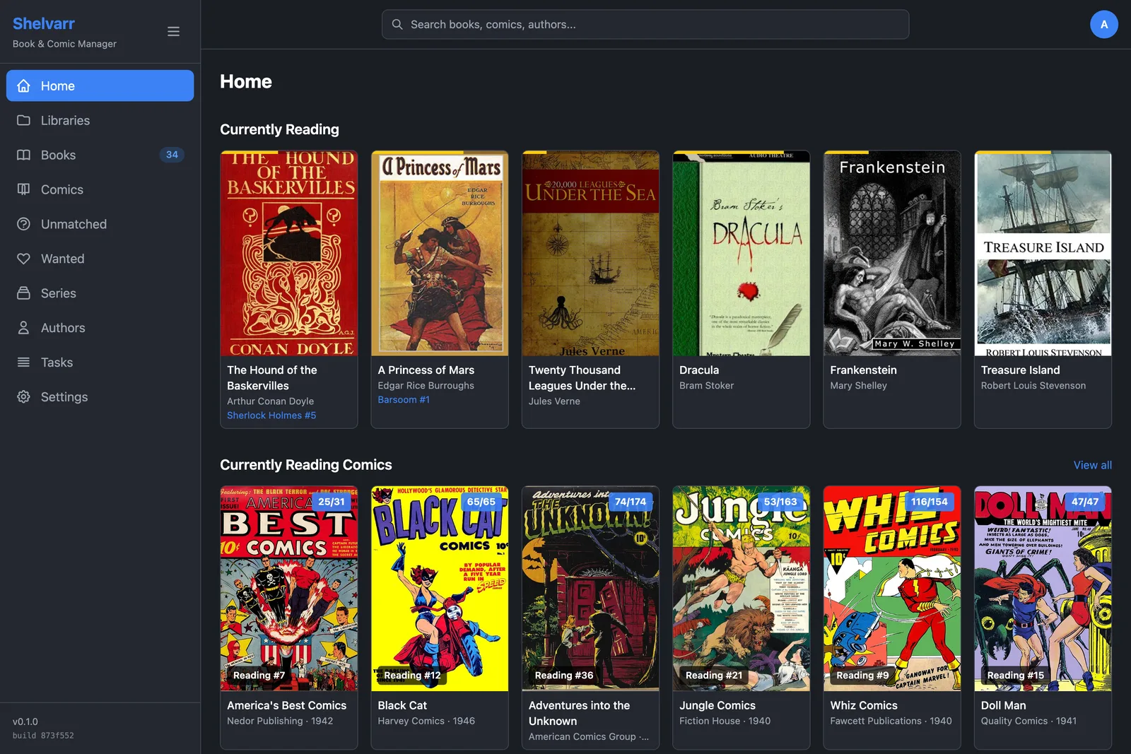Click the Unmatched question-mark icon

click(x=23, y=224)
